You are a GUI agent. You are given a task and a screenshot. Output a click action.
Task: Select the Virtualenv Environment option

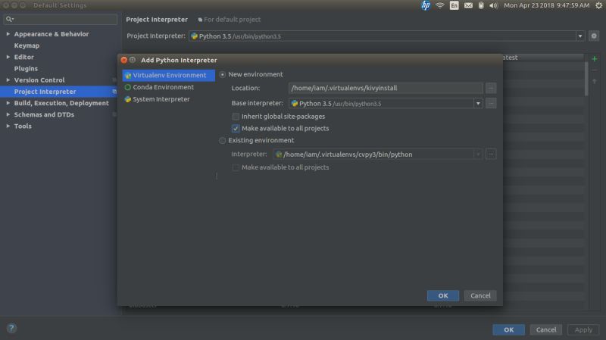(168, 75)
